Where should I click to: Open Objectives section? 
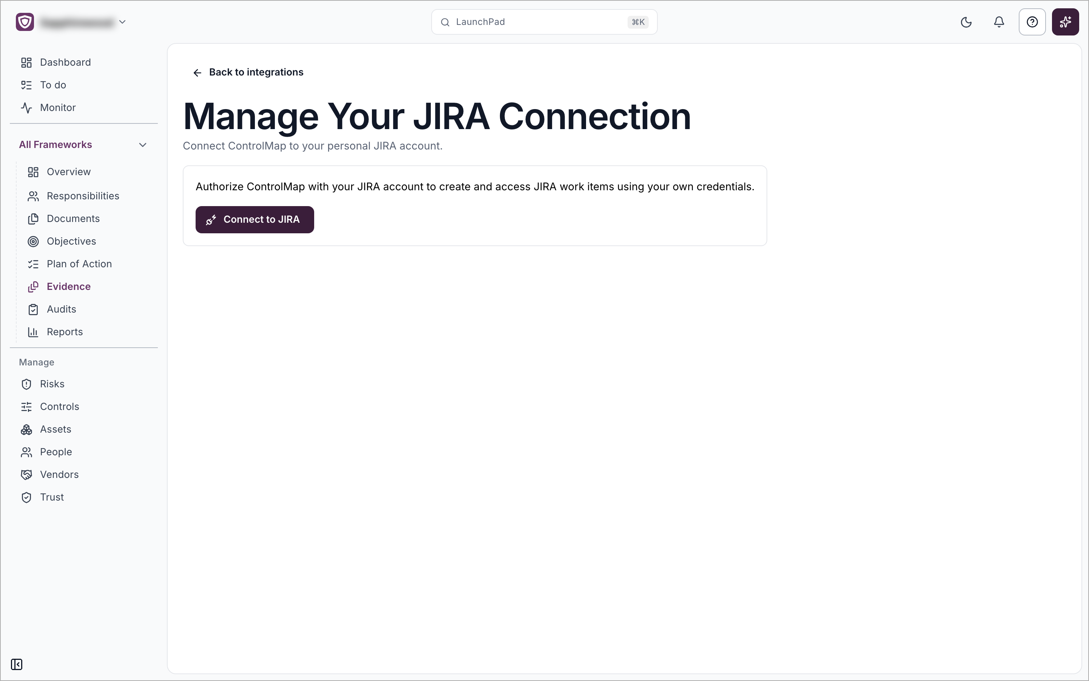point(71,242)
